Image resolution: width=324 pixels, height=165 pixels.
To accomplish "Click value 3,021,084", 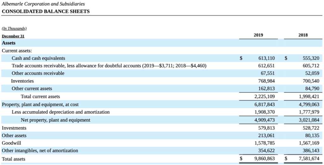I will point(309,120).
